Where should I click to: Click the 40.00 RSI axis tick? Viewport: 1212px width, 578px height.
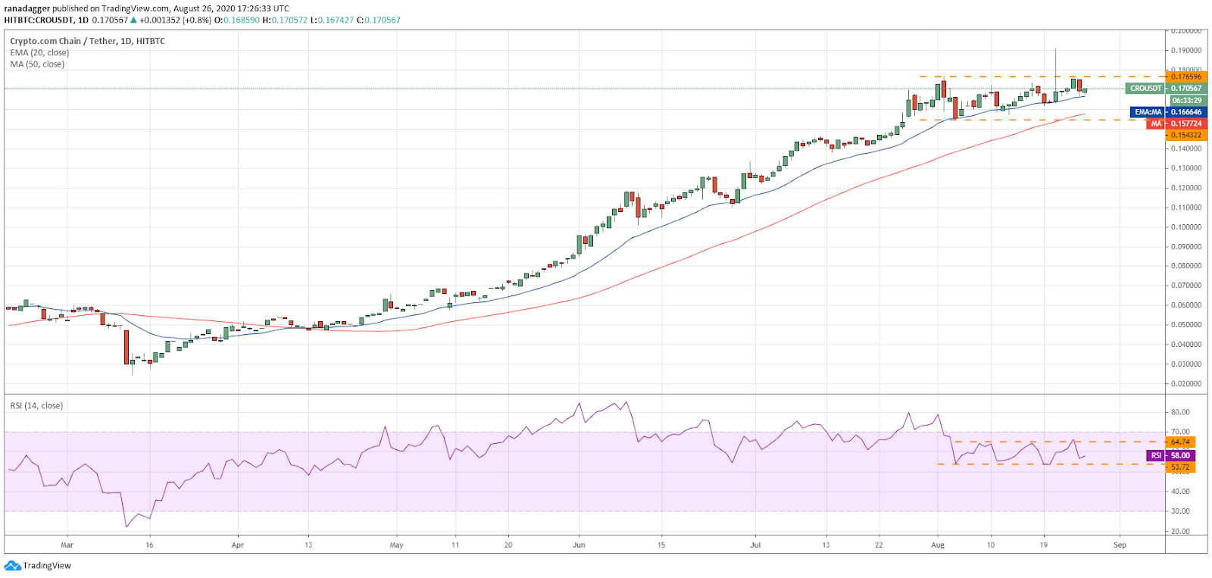[1180, 492]
